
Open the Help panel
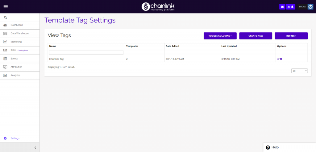tap(289, 147)
